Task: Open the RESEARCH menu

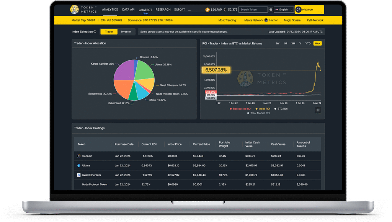Action: [163, 10]
